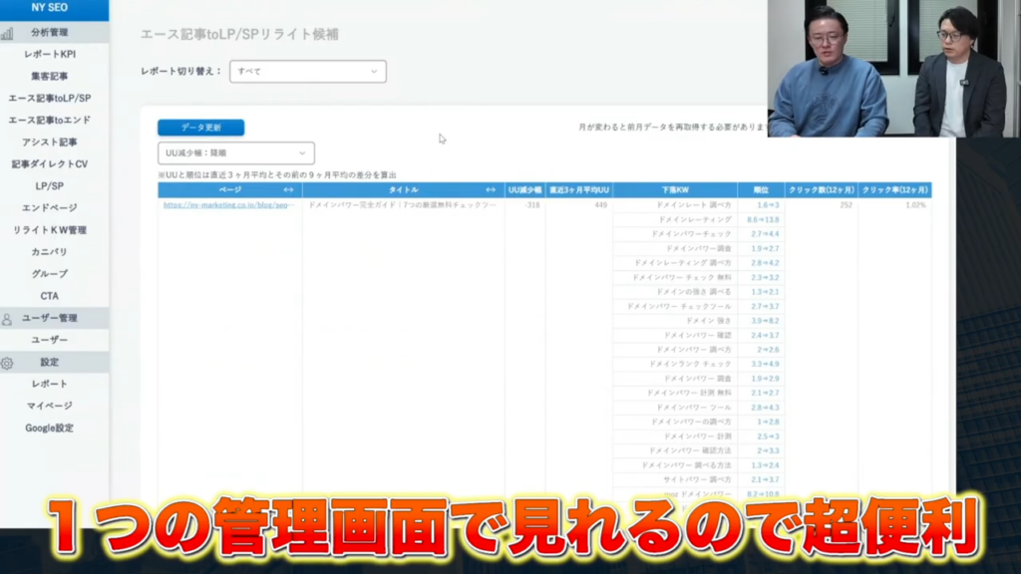
Task: Open 記事ダイレクトCV page
Action: (49, 163)
